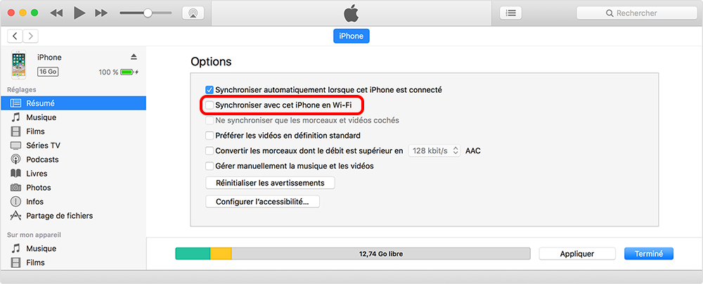
Task: Open Podcasts in the sidebar
Action: (x=42, y=160)
